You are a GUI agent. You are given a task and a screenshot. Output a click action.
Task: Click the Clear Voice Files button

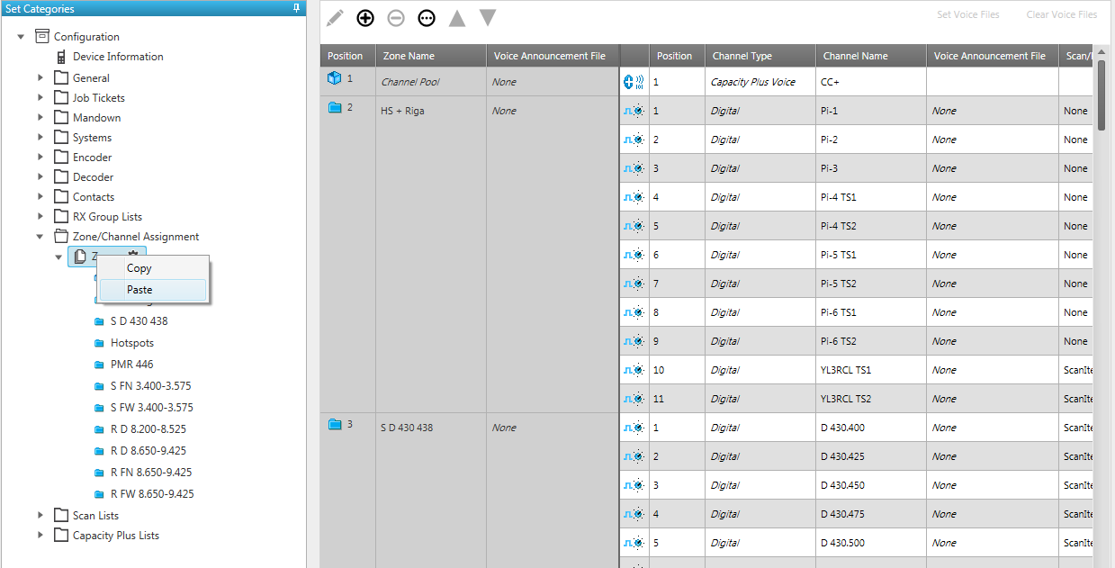pos(1061,15)
